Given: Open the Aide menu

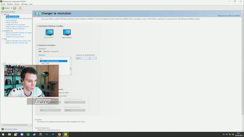Looking at the screenshot, I should (31, 4).
